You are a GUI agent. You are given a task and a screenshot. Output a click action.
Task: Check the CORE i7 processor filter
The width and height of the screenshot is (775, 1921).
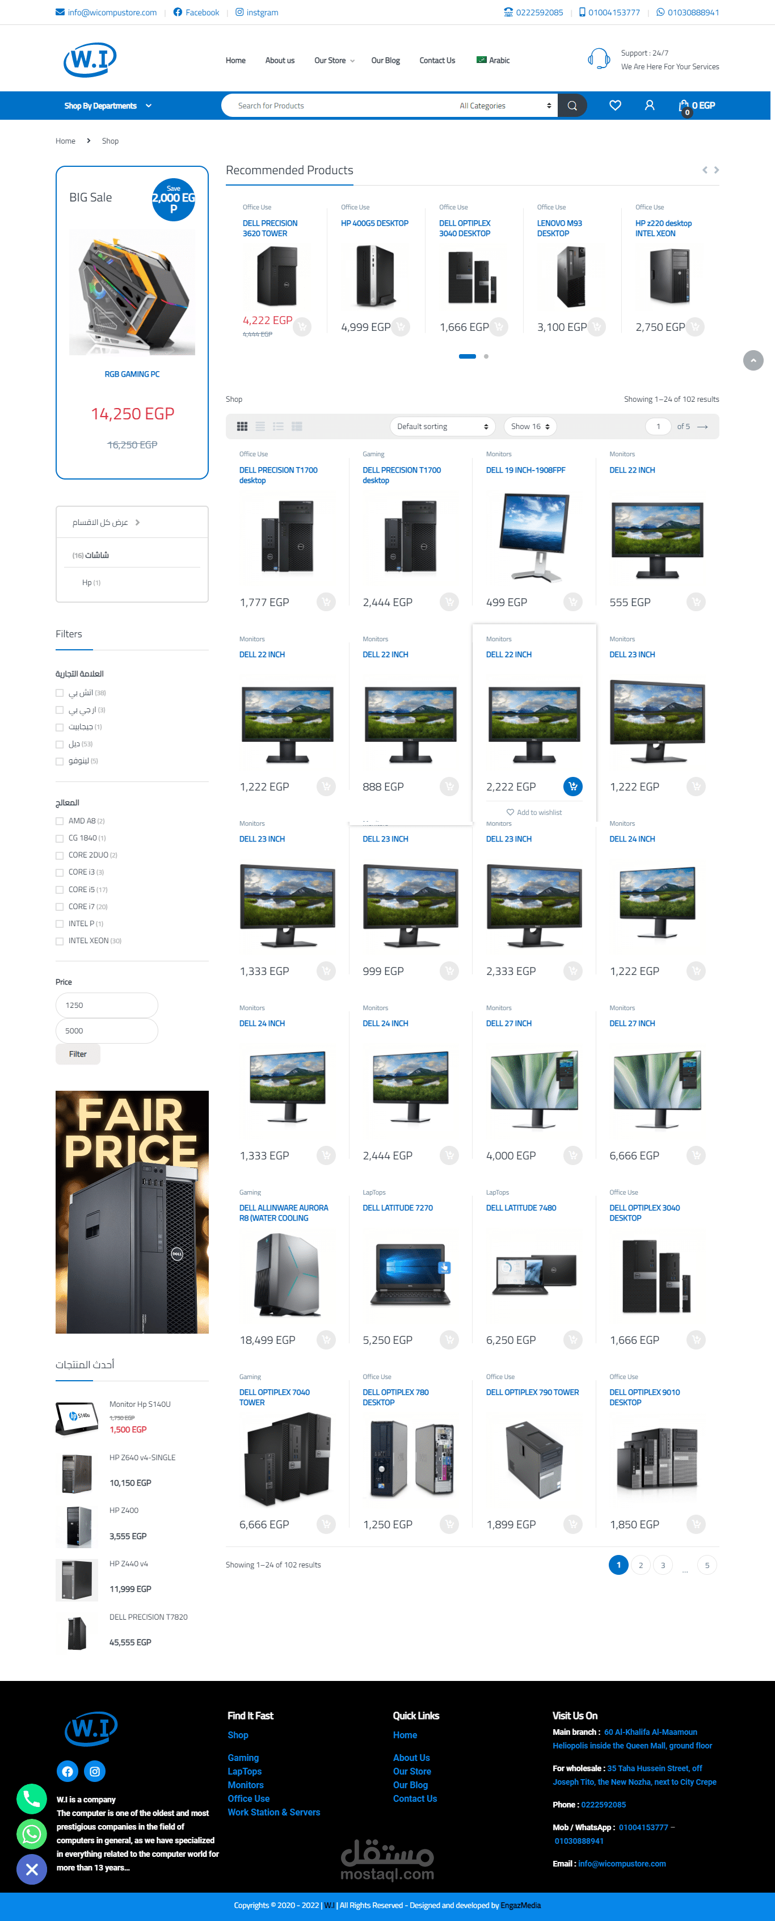(60, 907)
